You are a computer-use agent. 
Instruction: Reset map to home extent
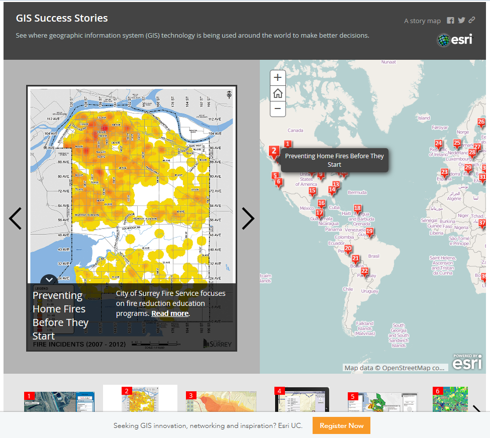(278, 93)
